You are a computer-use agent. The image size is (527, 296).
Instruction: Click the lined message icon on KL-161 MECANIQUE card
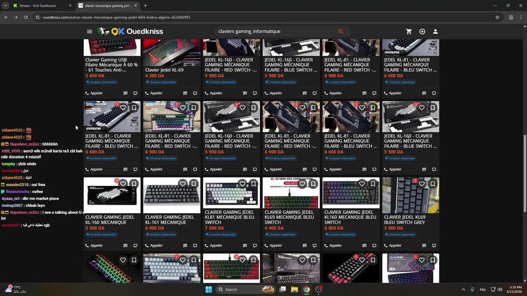point(185,245)
